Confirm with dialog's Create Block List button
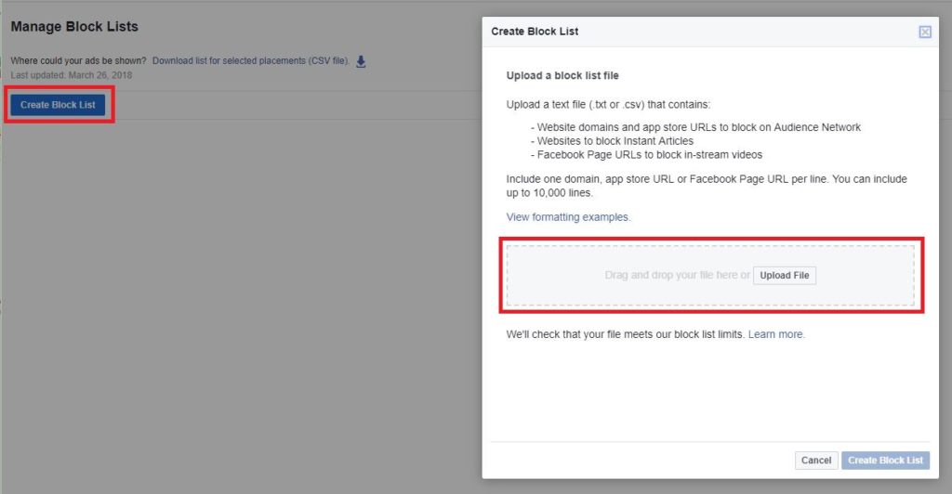952x494 pixels. click(x=885, y=460)
